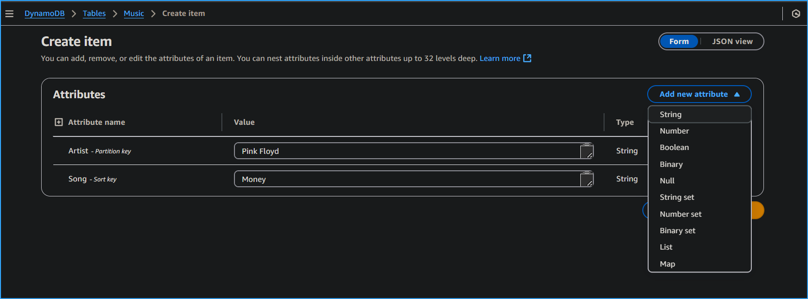
Task: Click the orange button behind the dropdown
Action: [x=758, y=210]
